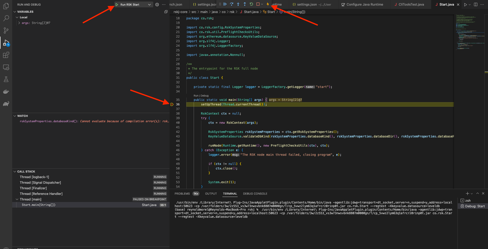This screenshot has height=249, width=488.
Task: Expand the args variable under Local
Action: 19,23
